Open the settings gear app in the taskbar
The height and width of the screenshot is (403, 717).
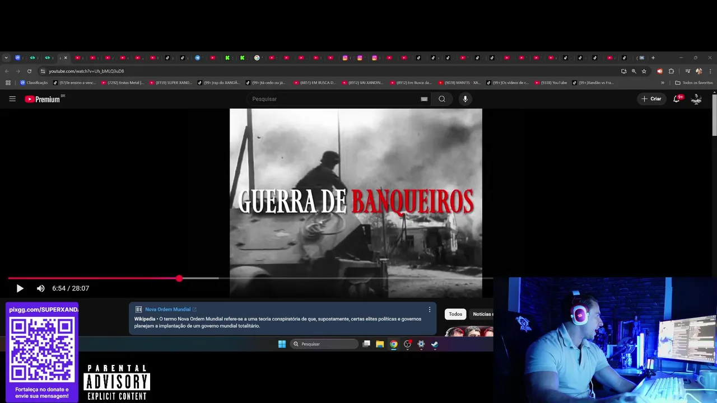[421, 344]
